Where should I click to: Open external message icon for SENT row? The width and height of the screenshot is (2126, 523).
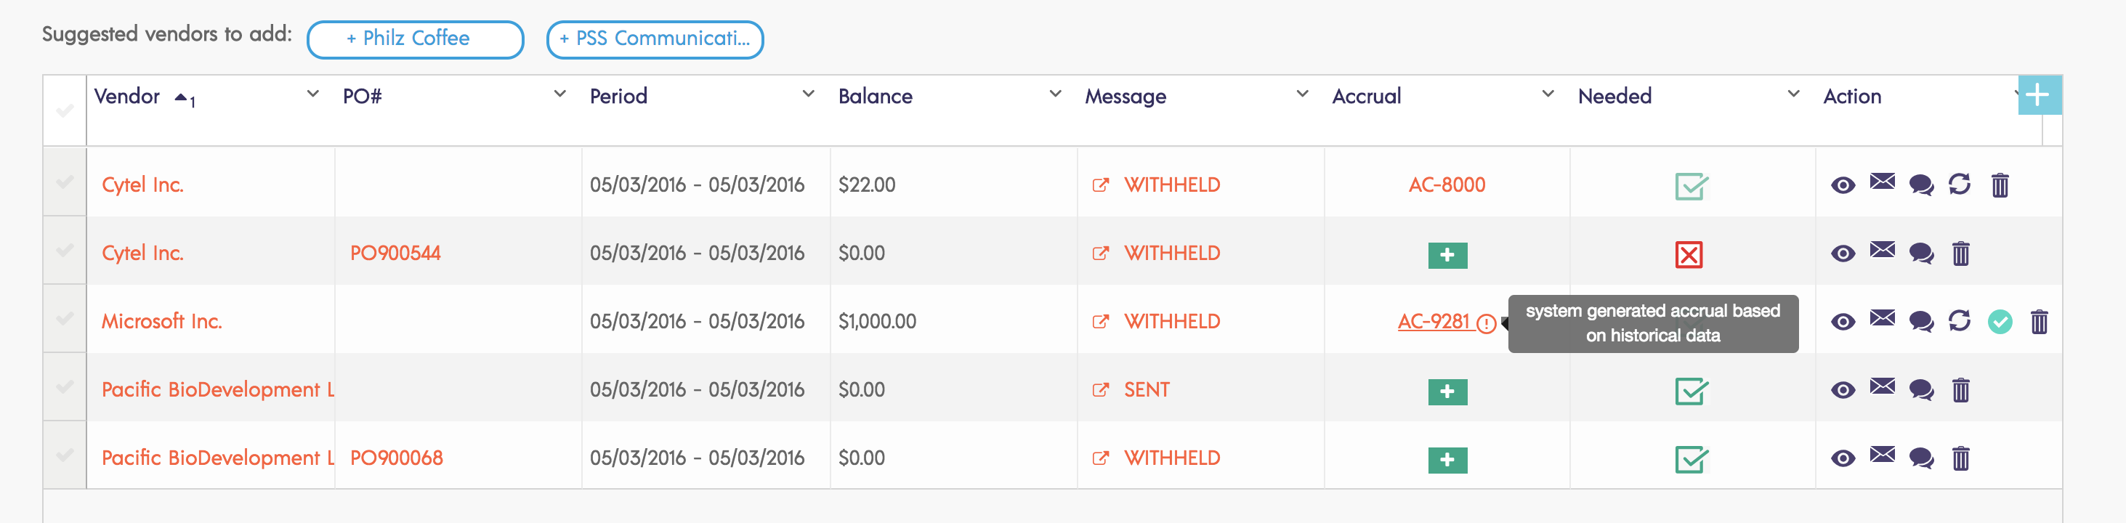(1099, 389)
